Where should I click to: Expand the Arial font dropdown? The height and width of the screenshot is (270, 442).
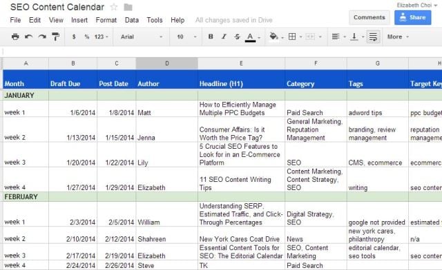[x=142, y=37]
